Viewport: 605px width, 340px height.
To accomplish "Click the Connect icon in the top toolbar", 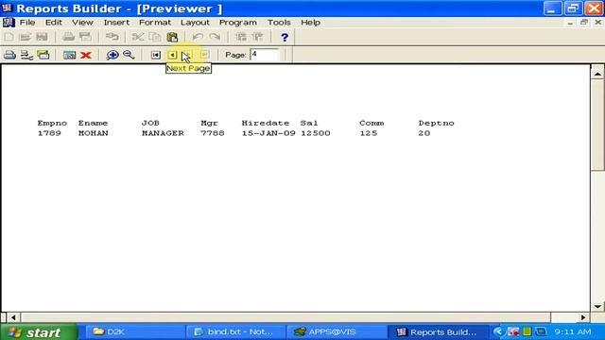I will click(112, 37).
